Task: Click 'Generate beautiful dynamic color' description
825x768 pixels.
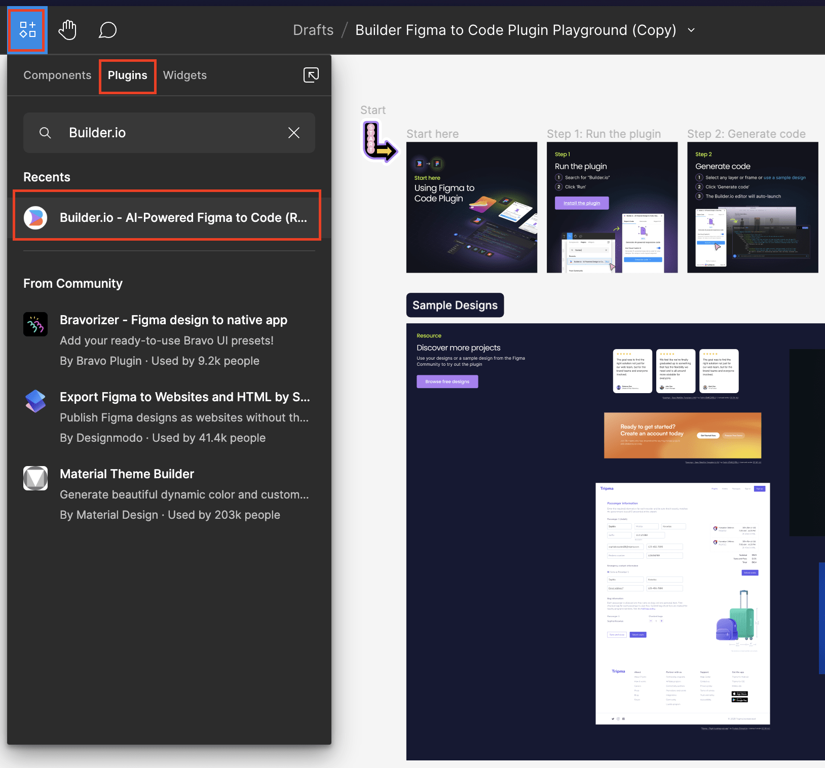Action: (184, 494)
